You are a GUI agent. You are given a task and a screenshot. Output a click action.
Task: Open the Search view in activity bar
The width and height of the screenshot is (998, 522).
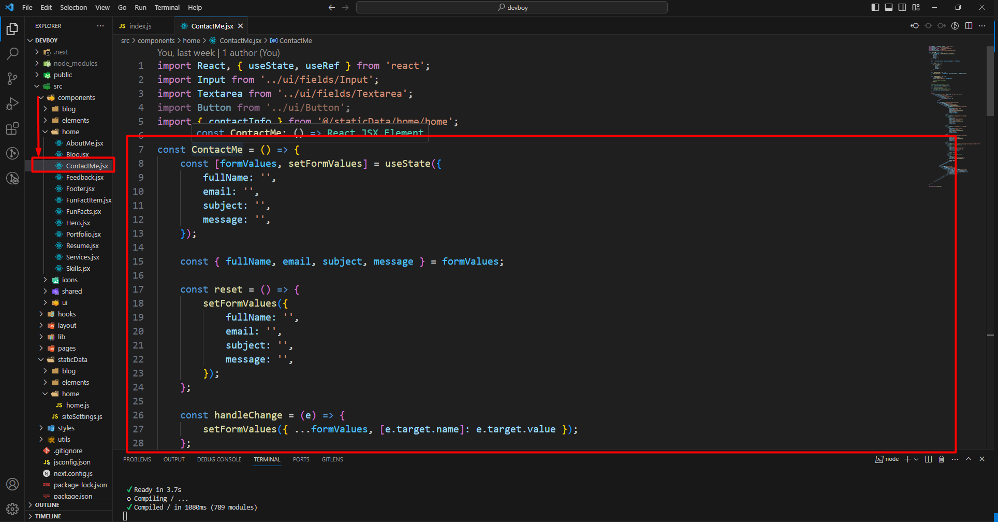12,54
